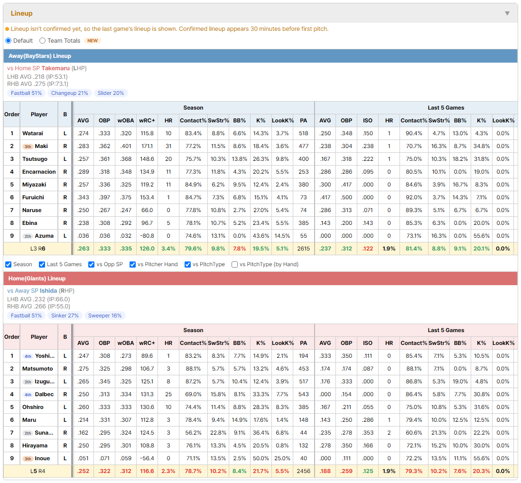
Task: Select the Sinker 27% pitch tag
Action: (65, 316)
